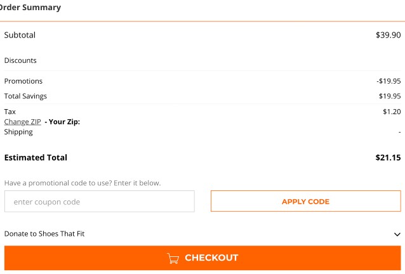Click the Estimated Total label

click(36, 157)
